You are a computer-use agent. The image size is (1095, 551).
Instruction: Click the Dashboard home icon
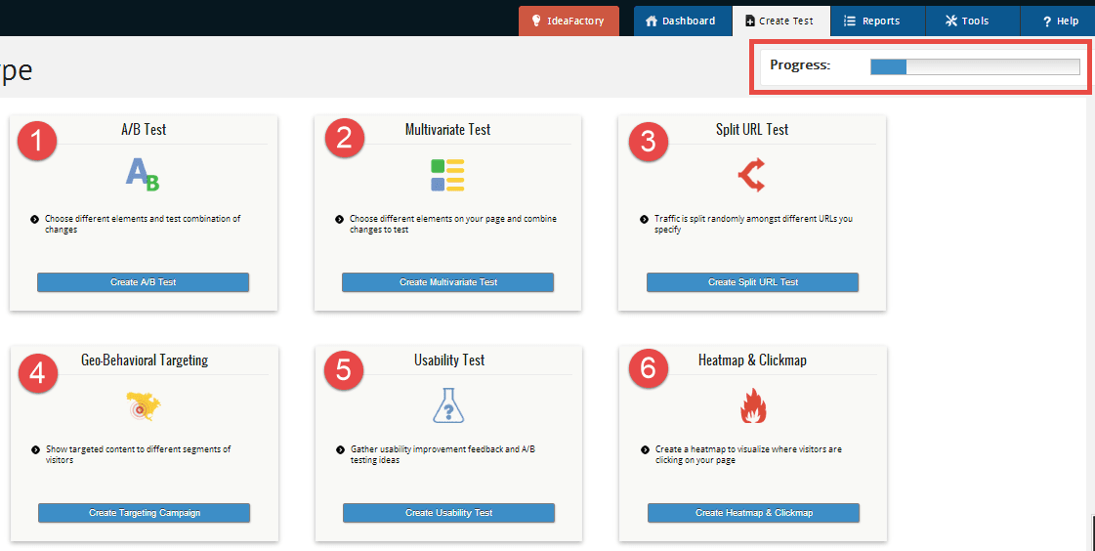tap(652, 21)
